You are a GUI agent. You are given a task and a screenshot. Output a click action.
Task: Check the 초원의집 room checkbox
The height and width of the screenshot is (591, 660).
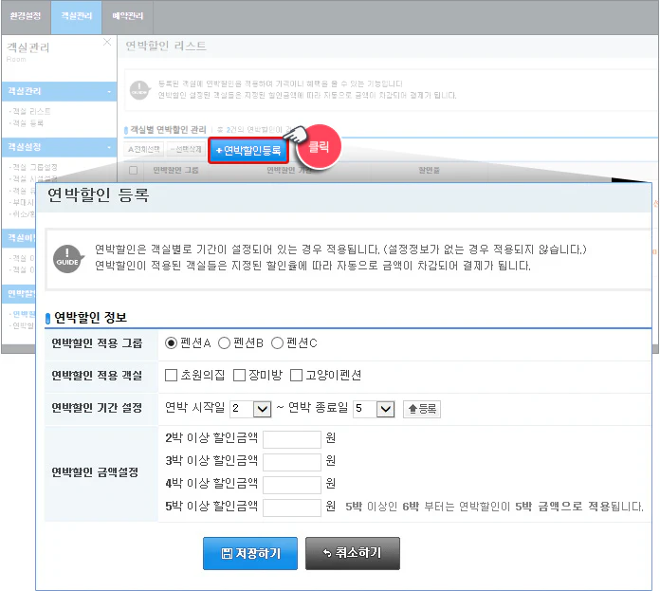171,375
